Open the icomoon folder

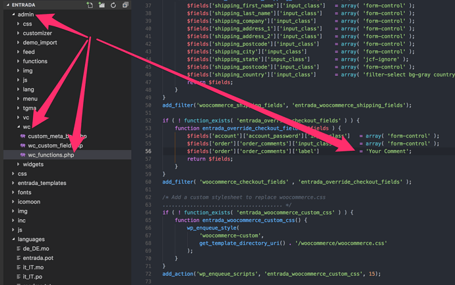29,202
